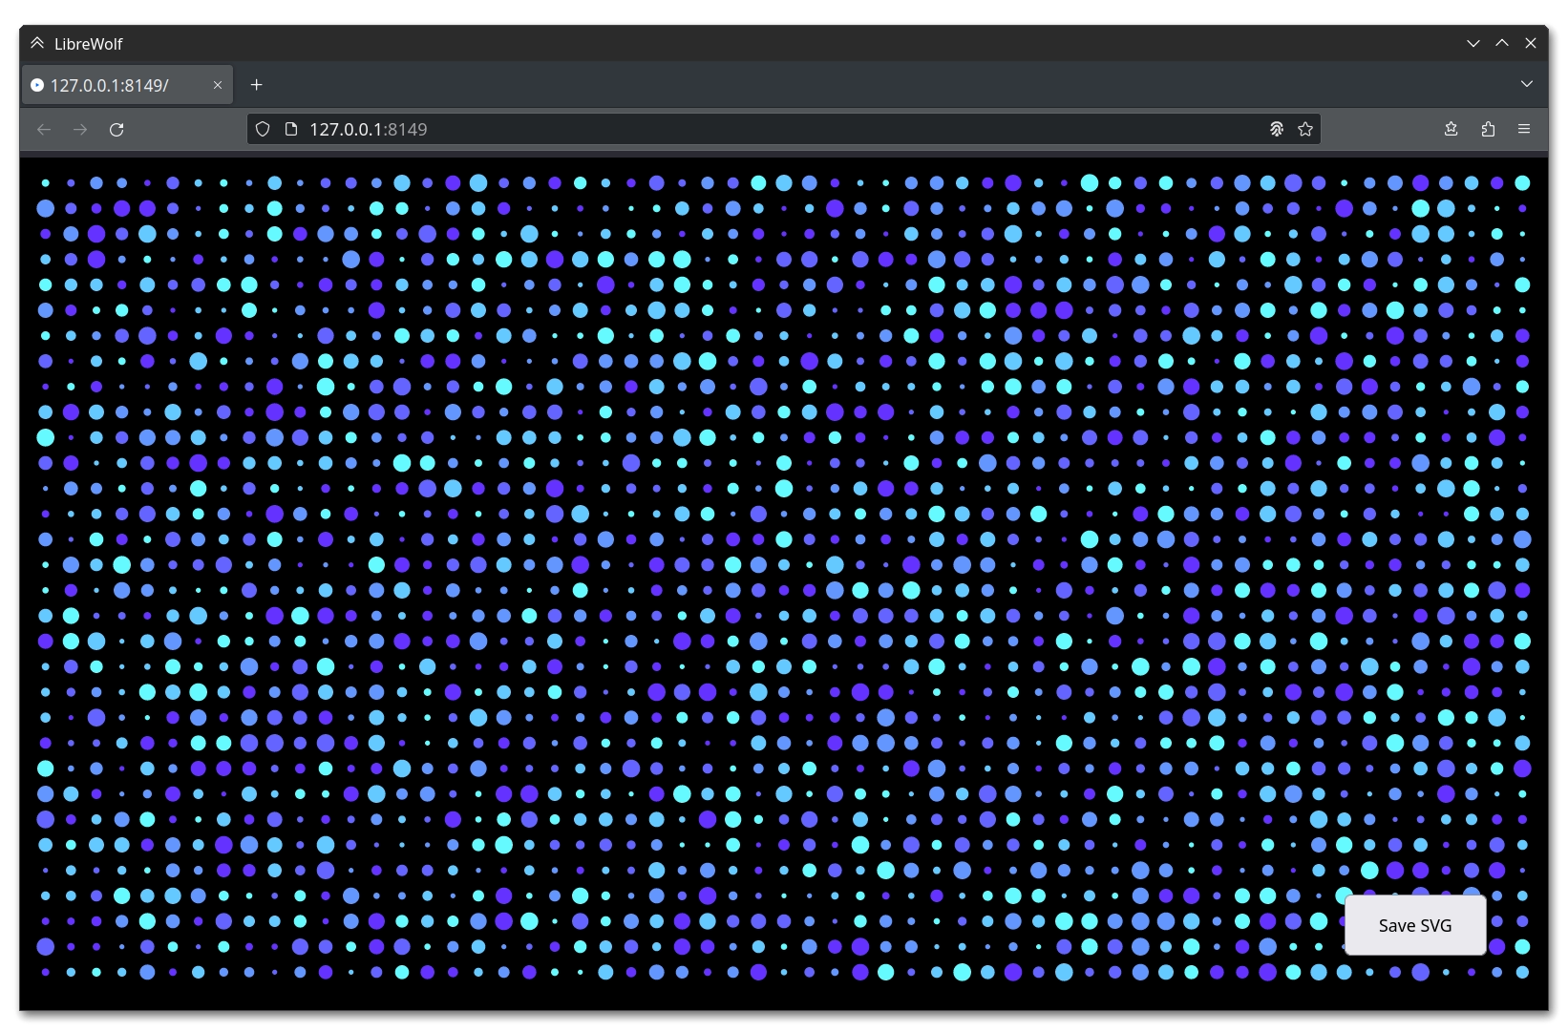Open a new tab with plus button
The width and height of the screenshot is (1568, 1032).
point(256,85)
